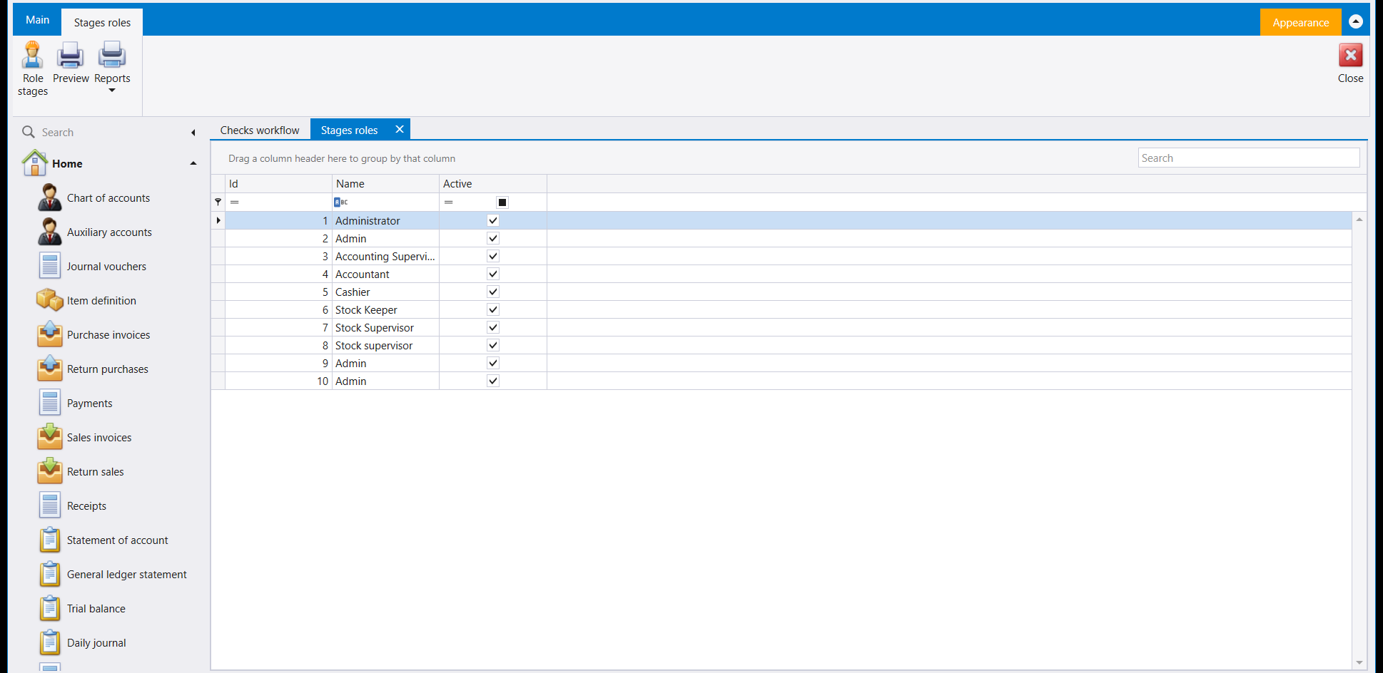Screen dimensions: 1383x673
Task: Click the grid Search input field
Action: 1248,158
